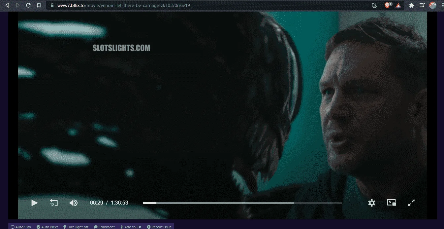Toggle the Auto Play option
The image size is (444, 229).
(x=21, y=227)
